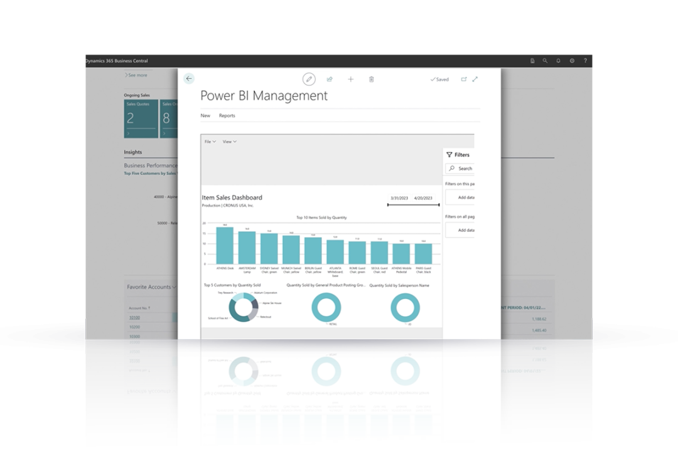Click the trash delete icon
678x474 pixels.
(x=372, y=80)
